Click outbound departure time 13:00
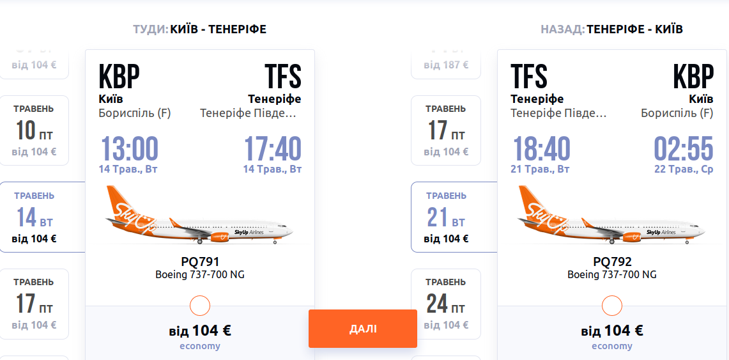Viewport: 729px width, 360px height. click(128, 149)
